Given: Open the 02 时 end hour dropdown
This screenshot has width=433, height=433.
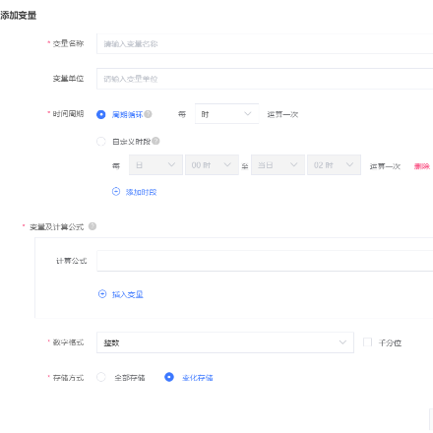Looking at the screenshot, I should (x=334, y=164).
